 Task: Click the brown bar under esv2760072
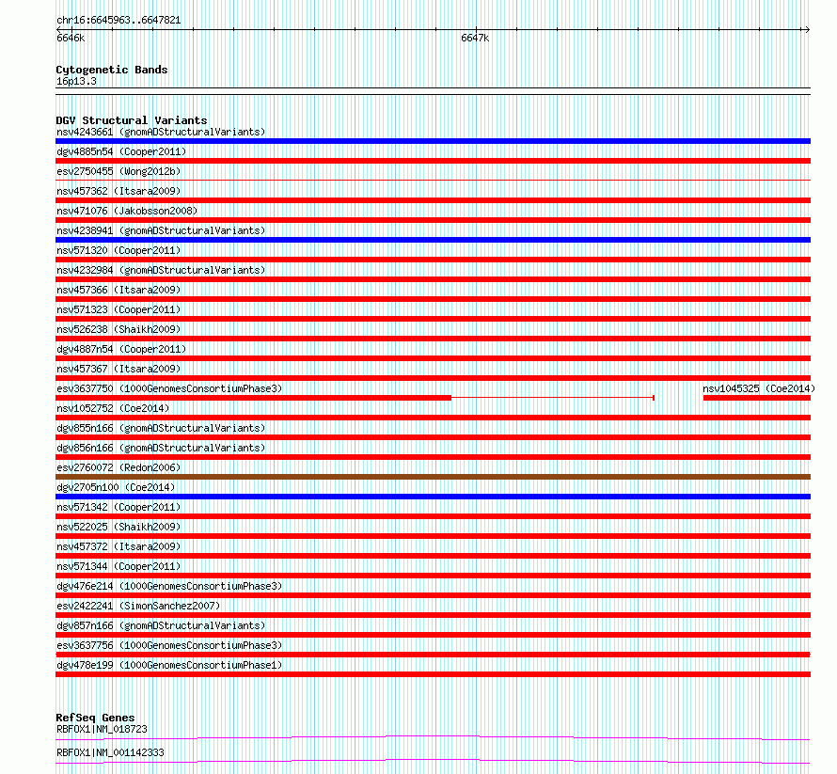point(433,477)
